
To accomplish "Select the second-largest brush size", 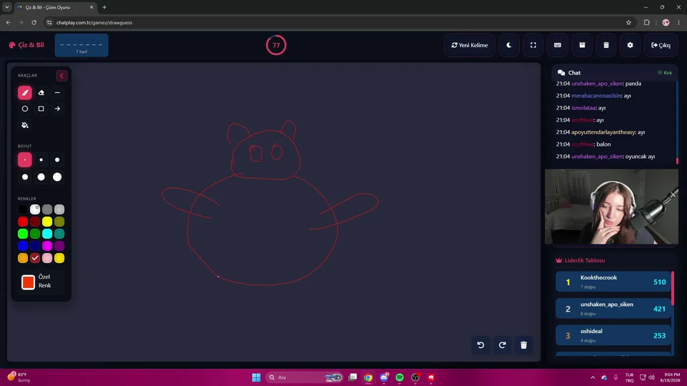I will (x=41, y=177).
